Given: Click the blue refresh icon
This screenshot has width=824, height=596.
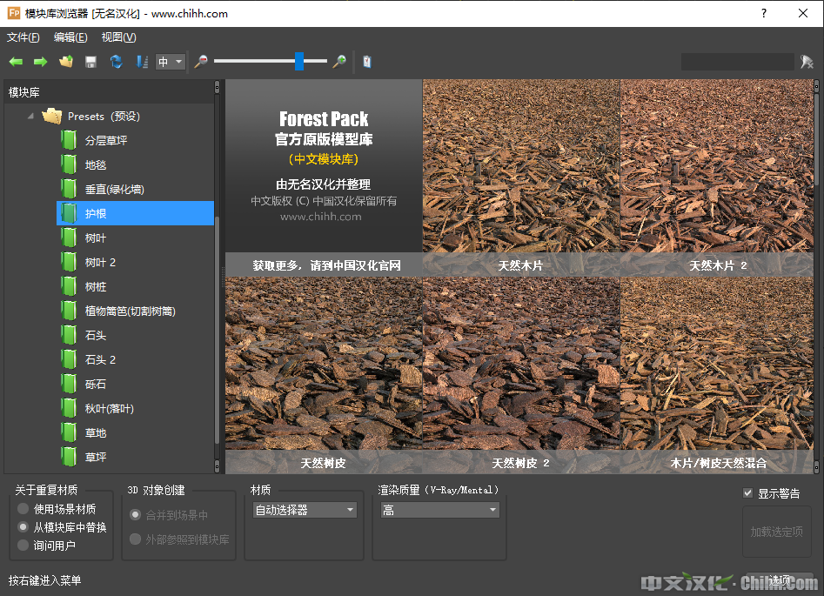Looking at the screenshot, I should [x=116, y=62].
